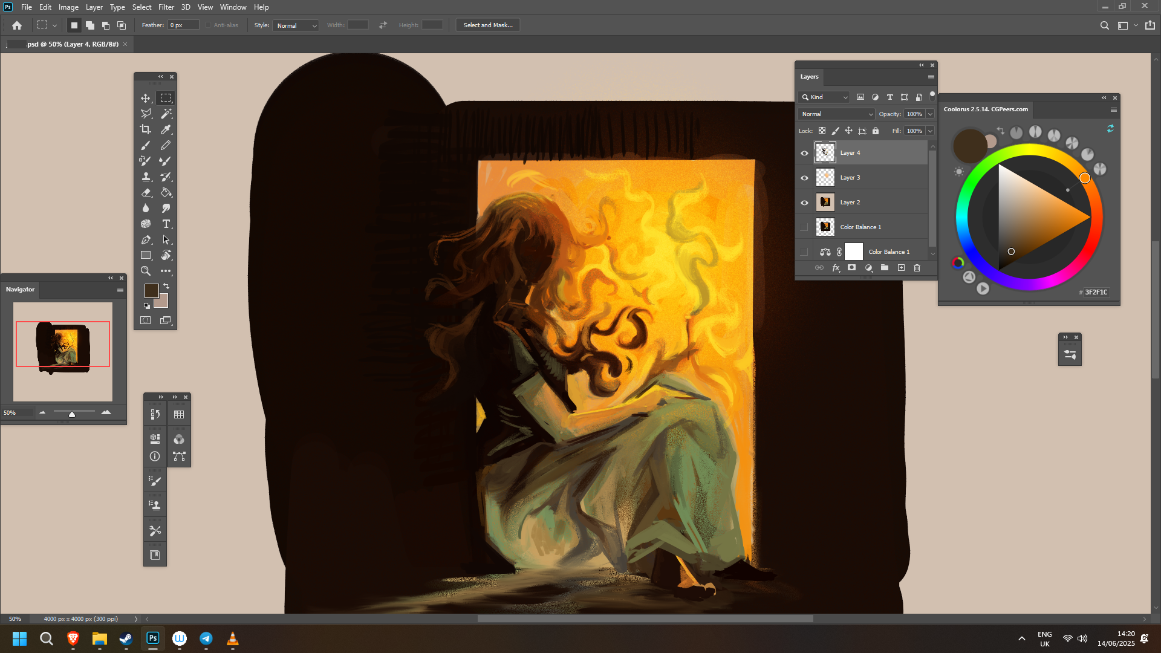Select the Pen tool
Screen dimensions: 1161x653
click(x=146, y=239)
